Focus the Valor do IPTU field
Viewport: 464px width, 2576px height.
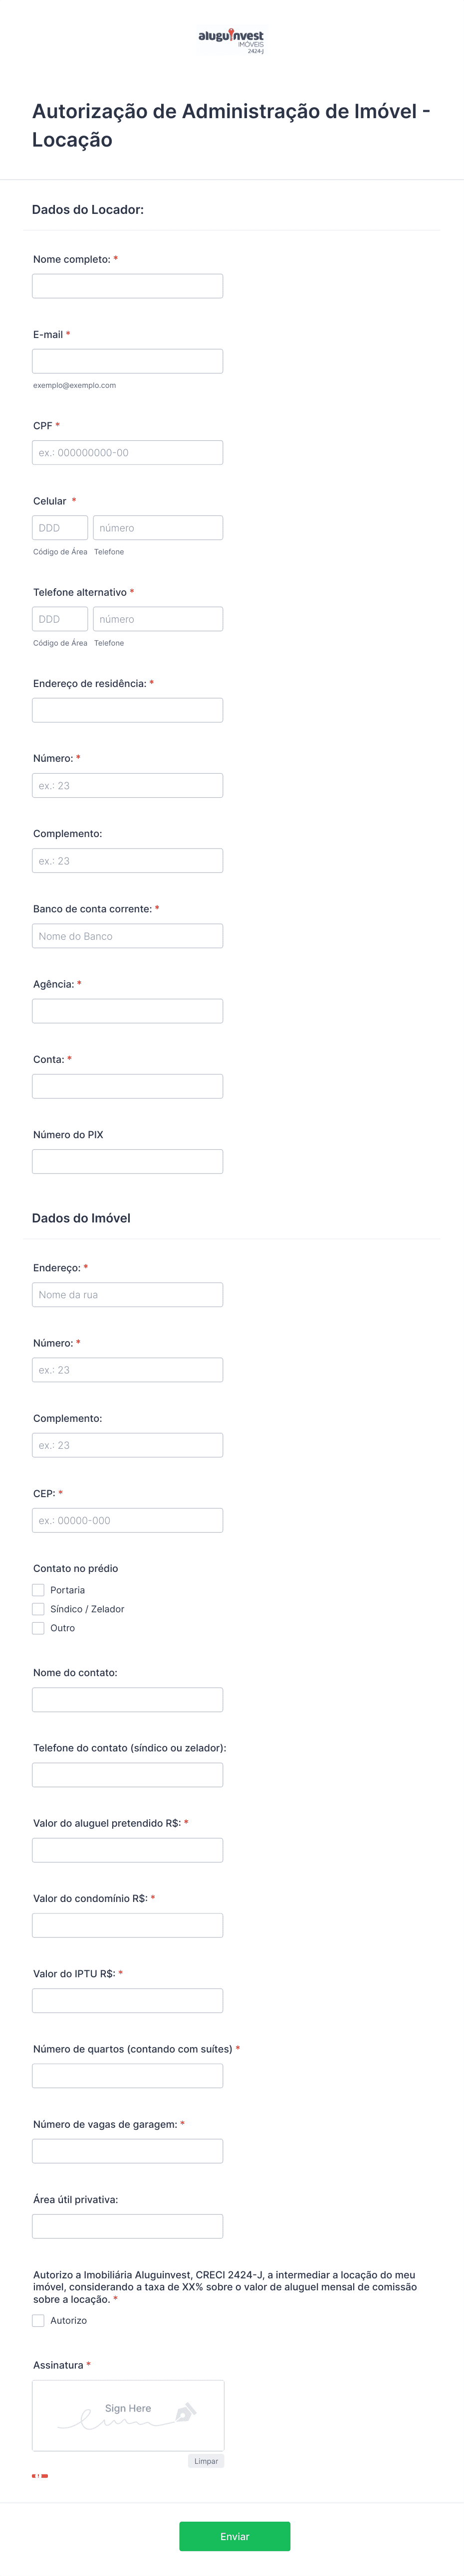click(127, 2000)
